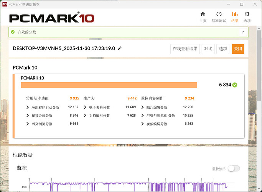Click the question mark help button

tap(242, 32)
